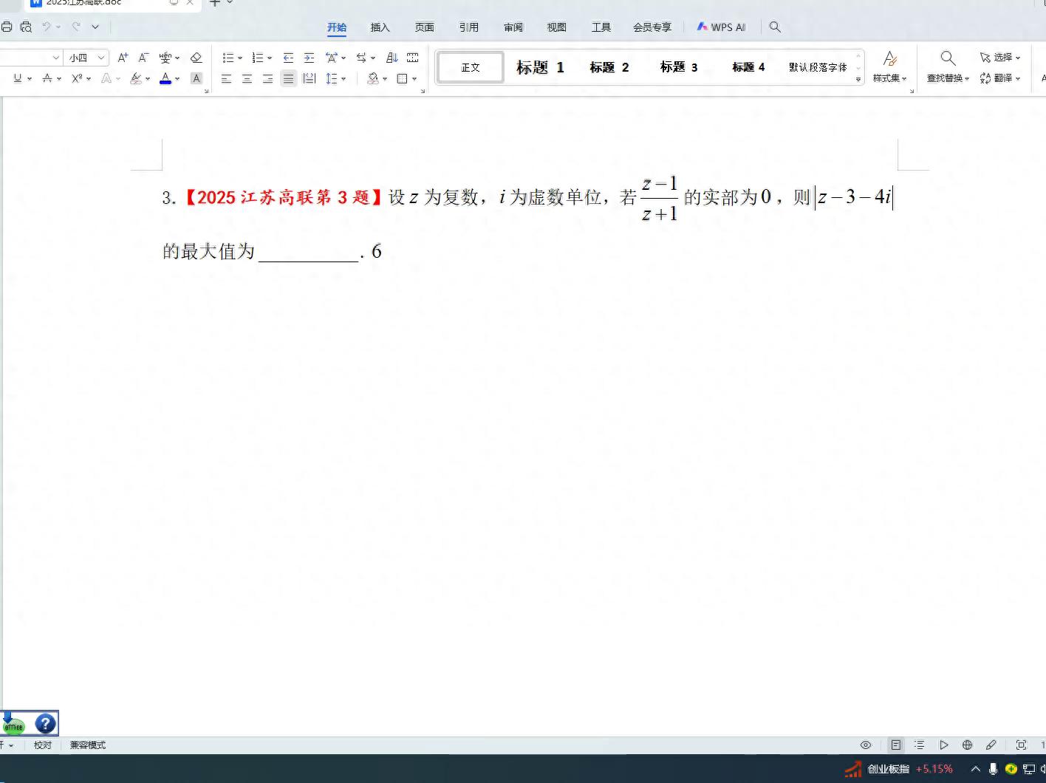Click the WPS AI button
Image resolution: width=1046 pixels, height=783 pixels.
point(722,27)
